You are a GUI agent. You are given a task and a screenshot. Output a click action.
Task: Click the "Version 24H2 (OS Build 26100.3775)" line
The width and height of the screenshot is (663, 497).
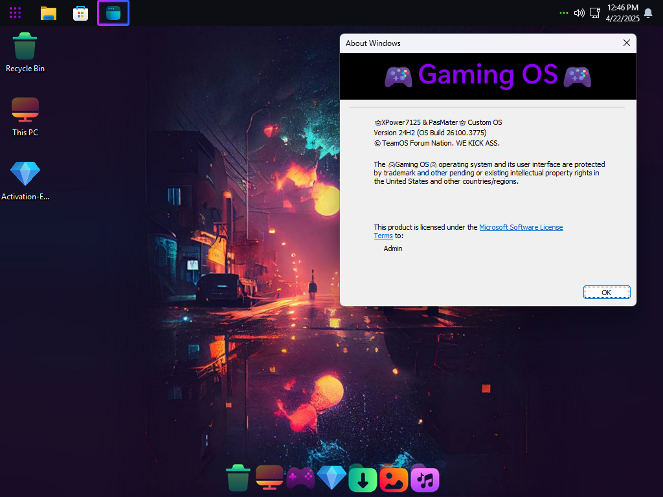[430, 133]
